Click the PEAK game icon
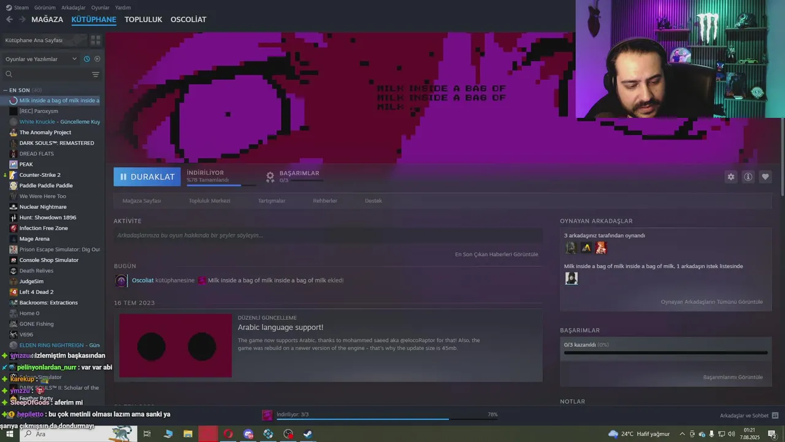 pos(13,164)
